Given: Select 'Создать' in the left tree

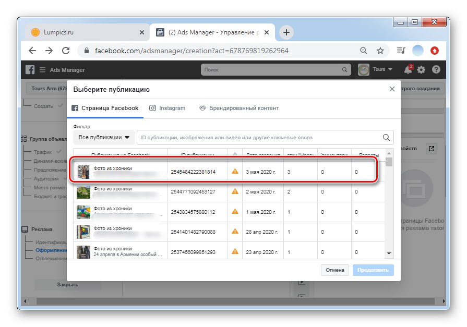Looking at the screenshot, I should click(43, 106).
